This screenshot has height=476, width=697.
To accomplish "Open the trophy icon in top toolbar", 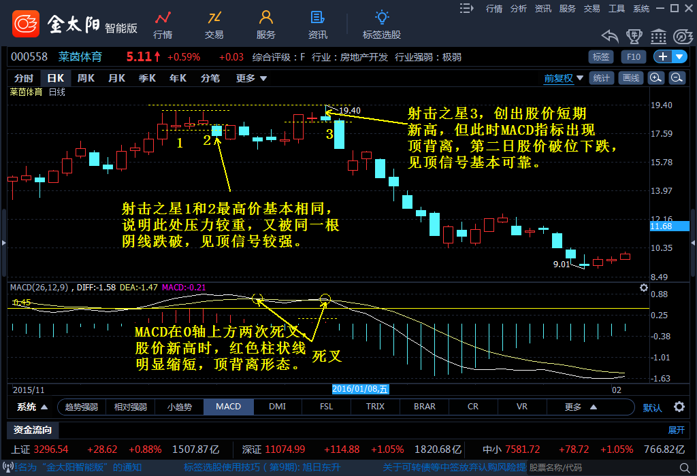I will pyautogui.click(x=634, y=35).
